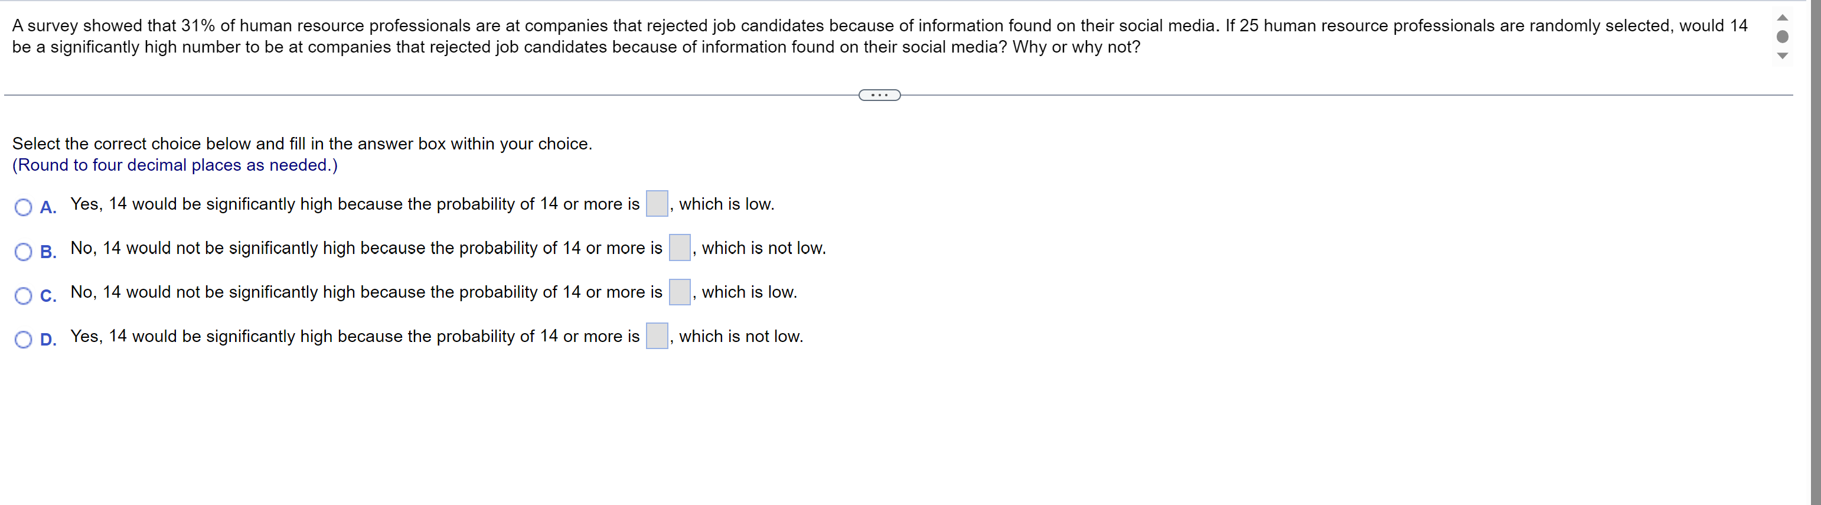The height and width of the screenshot is (505, 1821).
Task: Click the 'Round to four decimal places' note
Action: pos(175,165)
